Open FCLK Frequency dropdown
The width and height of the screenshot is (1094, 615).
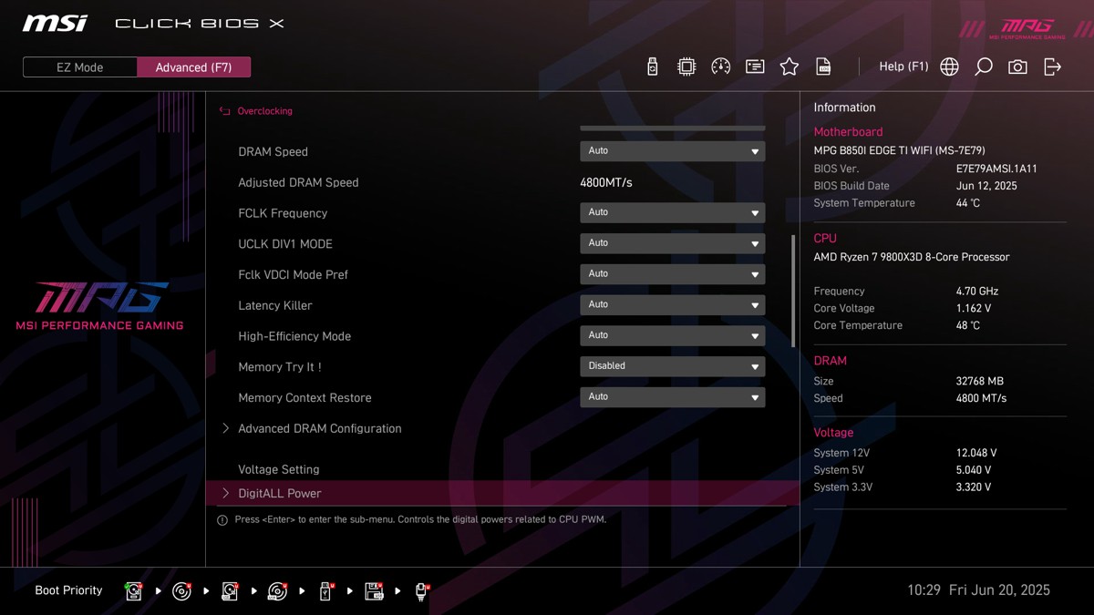click(673, 212)
